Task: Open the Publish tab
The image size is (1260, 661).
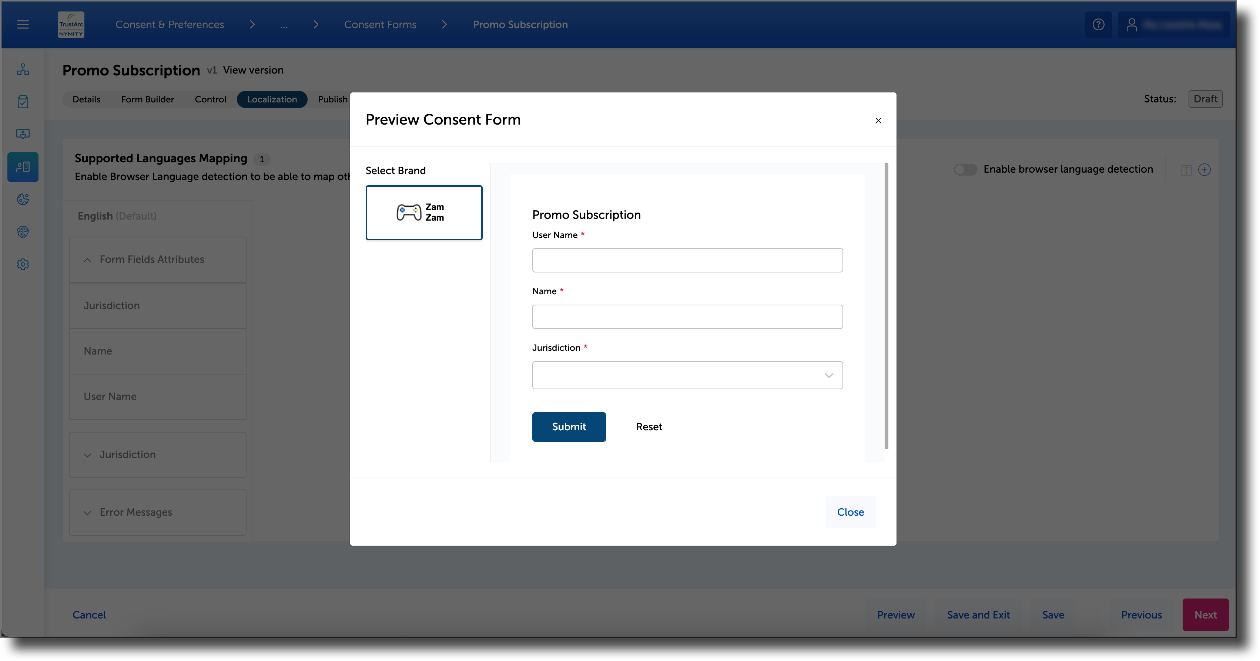Action: coord(333,99)
